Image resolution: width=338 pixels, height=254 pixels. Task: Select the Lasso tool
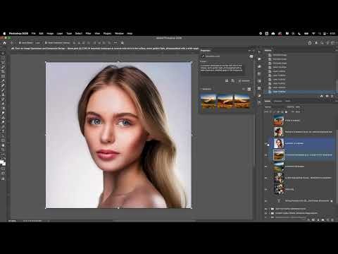coord(3,63)
